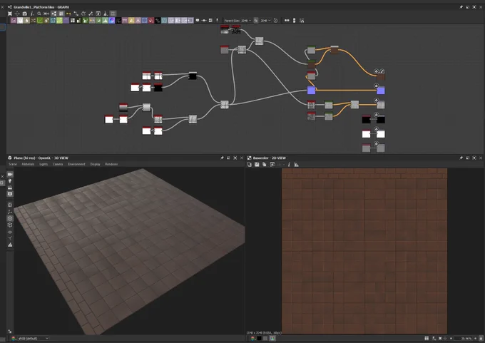The height and width of the screenshot is (343, 485).
Task: Click the histogram icon in 2D view toolbar
Action: click(296, 165)
